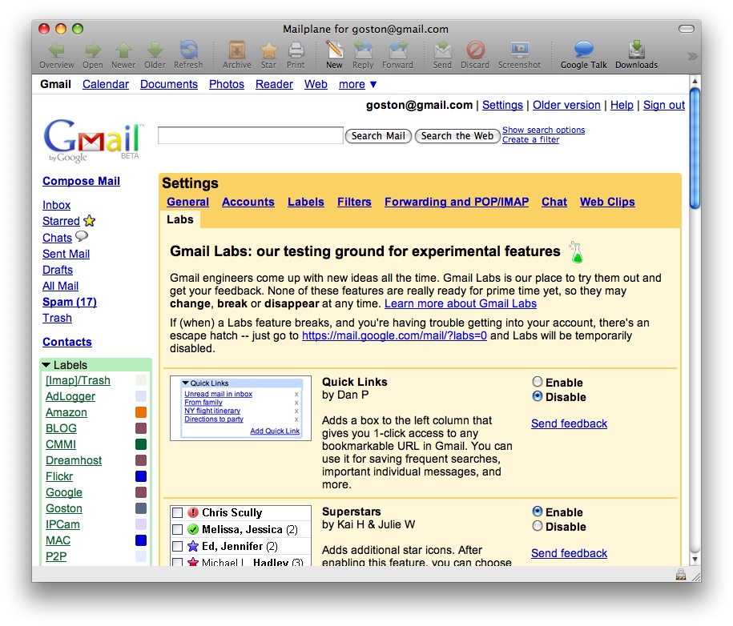
Task: Collapse the Quick Links preview triangle
Action: click(x=186, y=383)
